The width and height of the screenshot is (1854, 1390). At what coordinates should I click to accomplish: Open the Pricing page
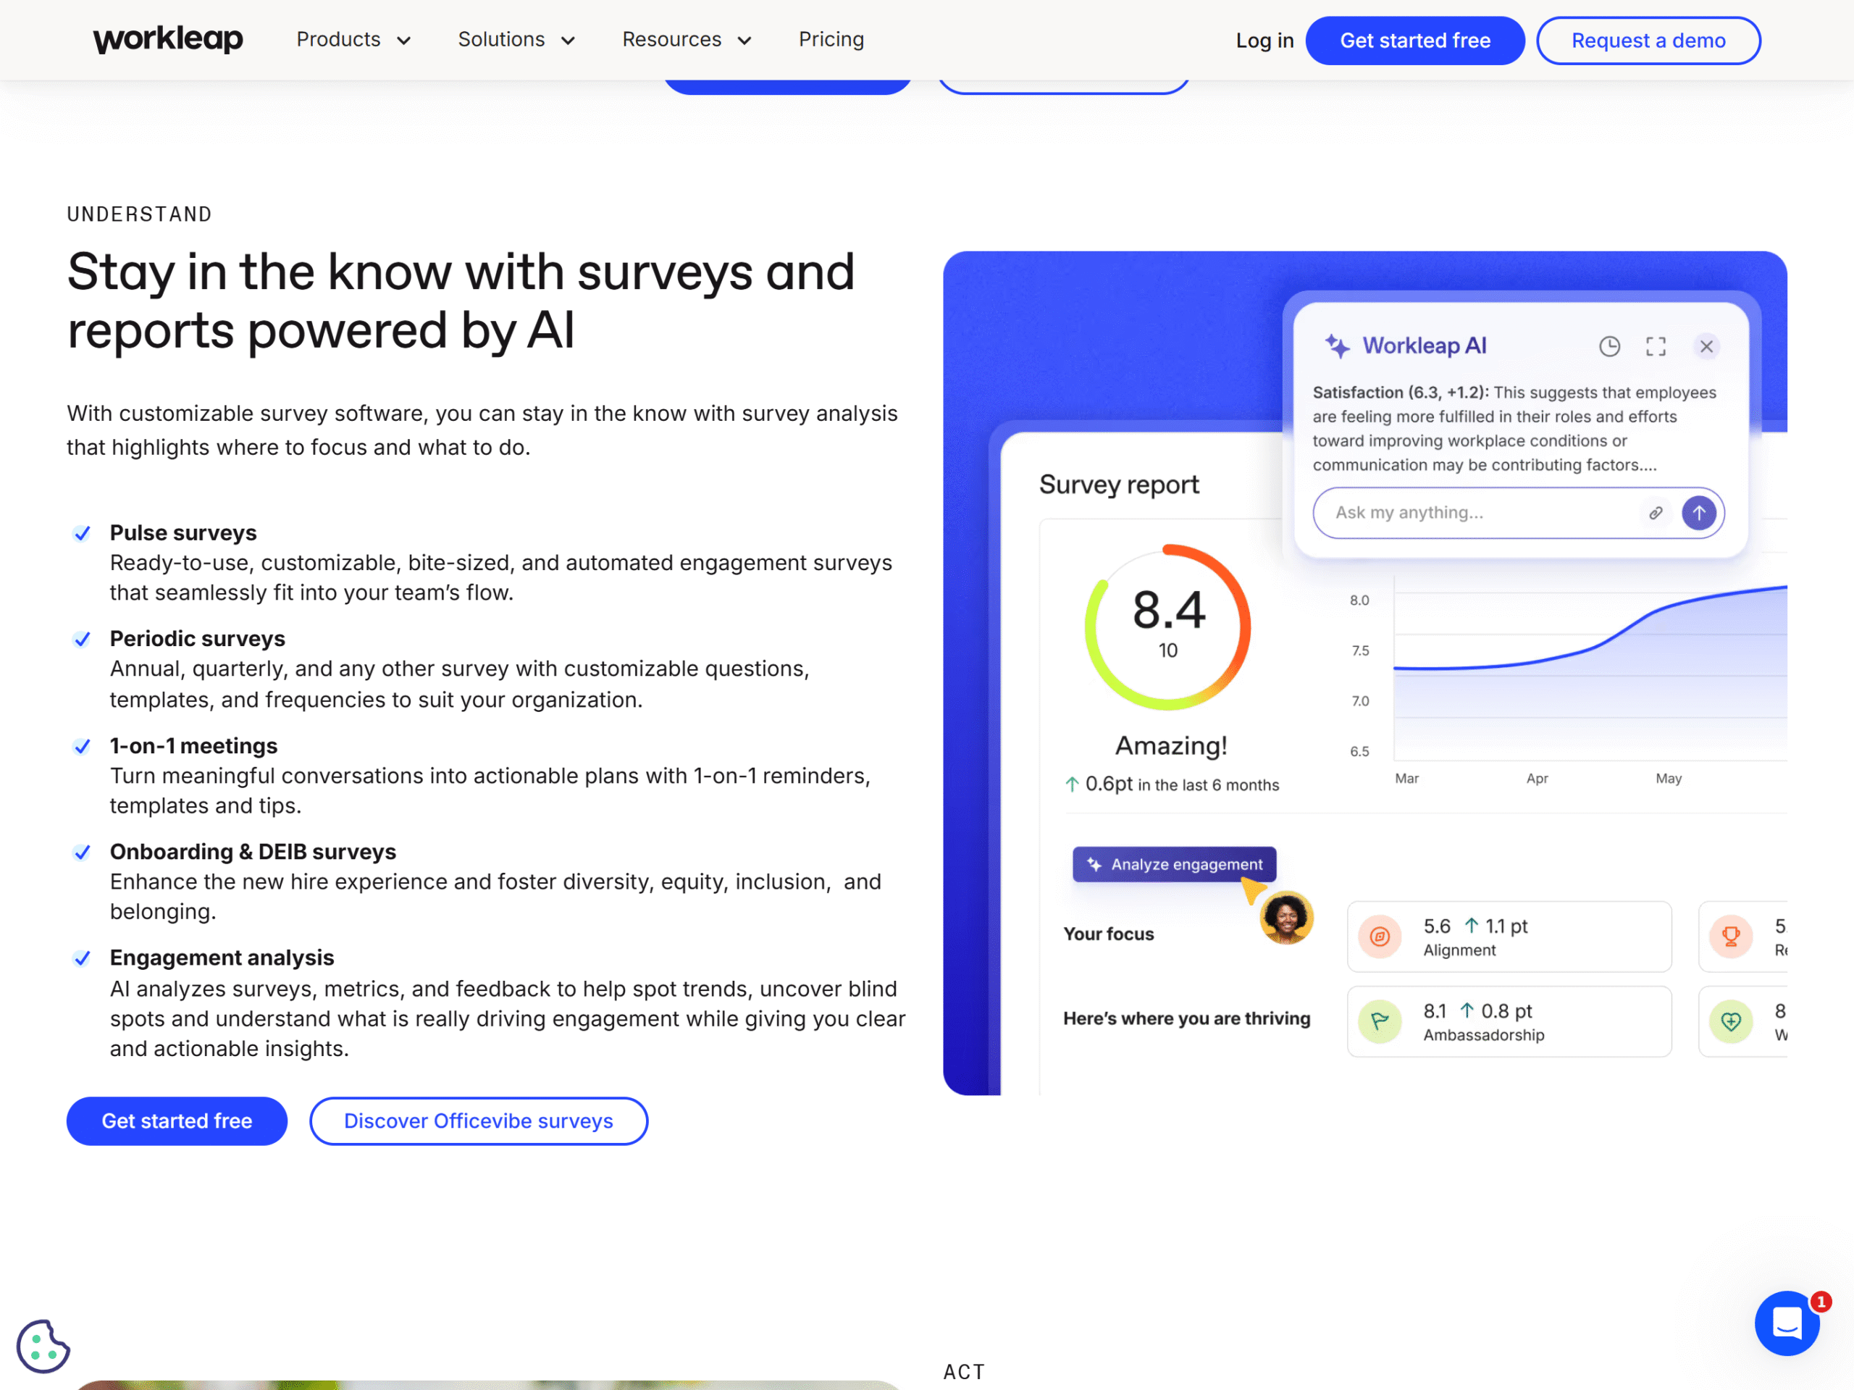point(831,39)
